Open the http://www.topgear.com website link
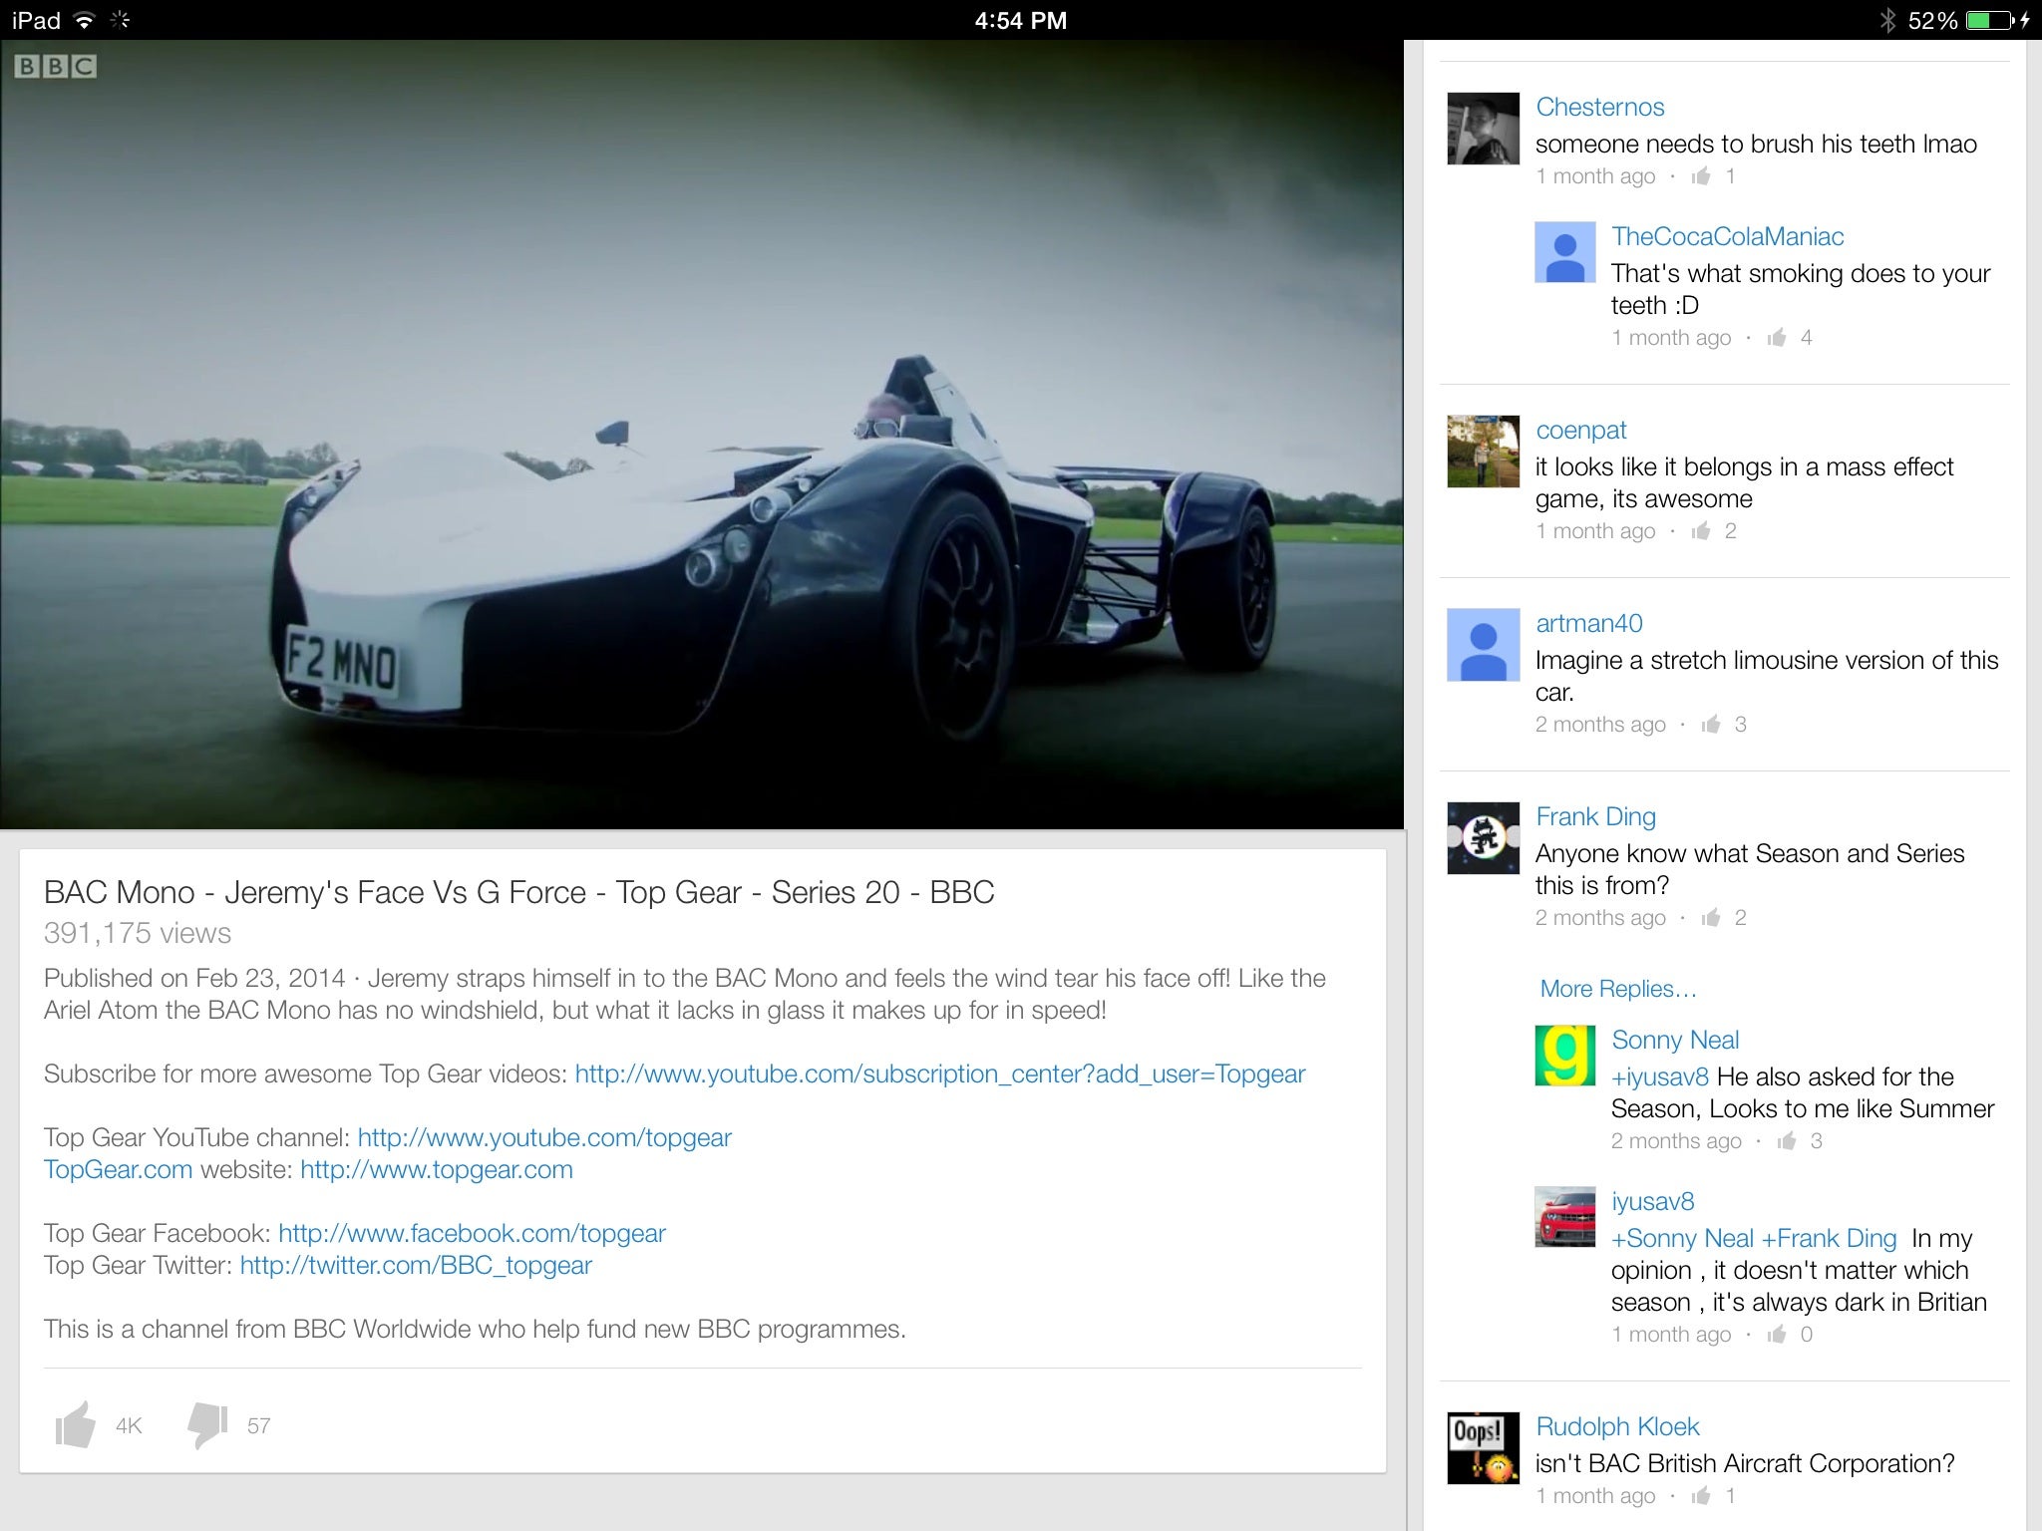Image resolution: width=2042 pixels, height=1531 pixels. click(x=437, y=1169)
